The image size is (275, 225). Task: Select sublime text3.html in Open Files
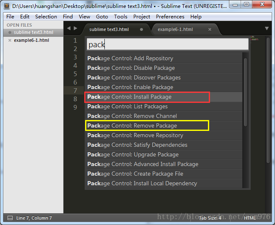pyautogui.click(x=33, y=32)
